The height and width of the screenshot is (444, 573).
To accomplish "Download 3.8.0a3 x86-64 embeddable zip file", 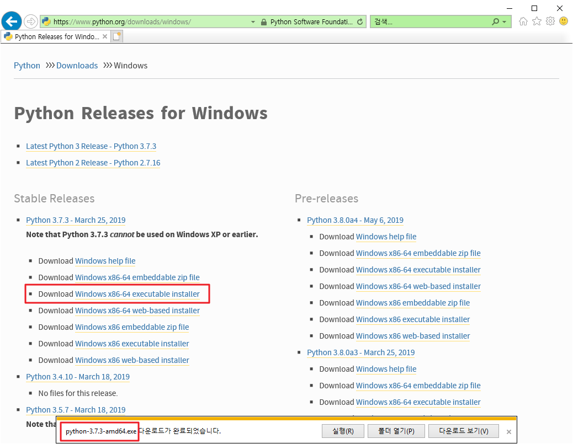I will [418, 386].
